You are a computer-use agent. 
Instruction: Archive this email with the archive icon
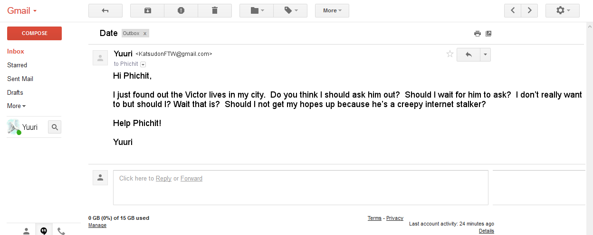(147, 10)
